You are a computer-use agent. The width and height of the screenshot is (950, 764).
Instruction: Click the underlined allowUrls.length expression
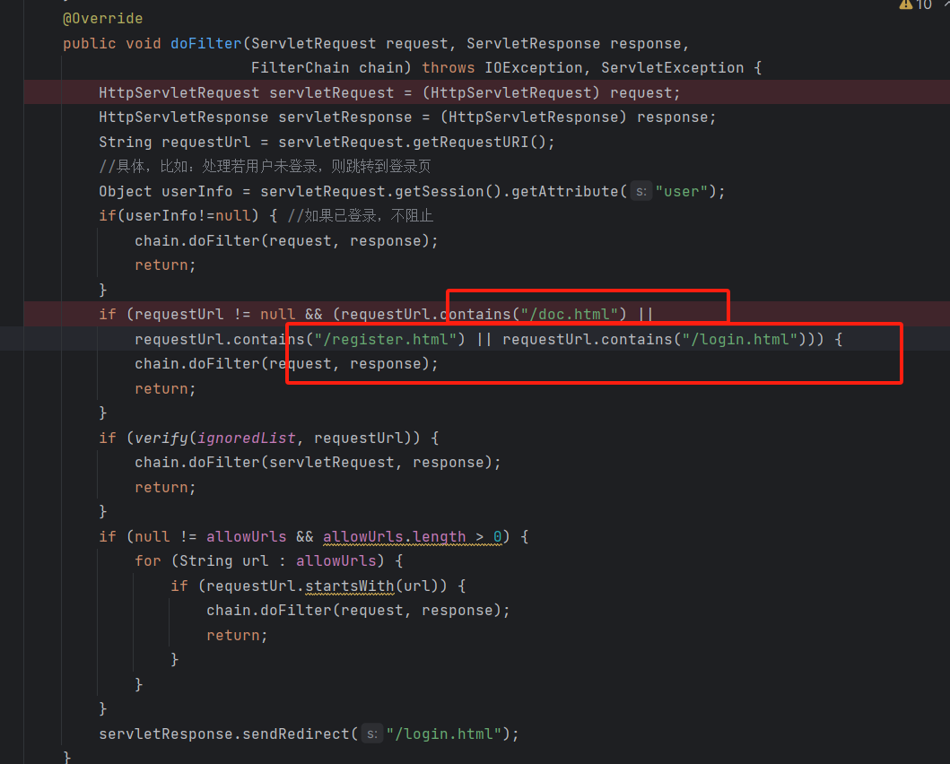pos(395,536)
